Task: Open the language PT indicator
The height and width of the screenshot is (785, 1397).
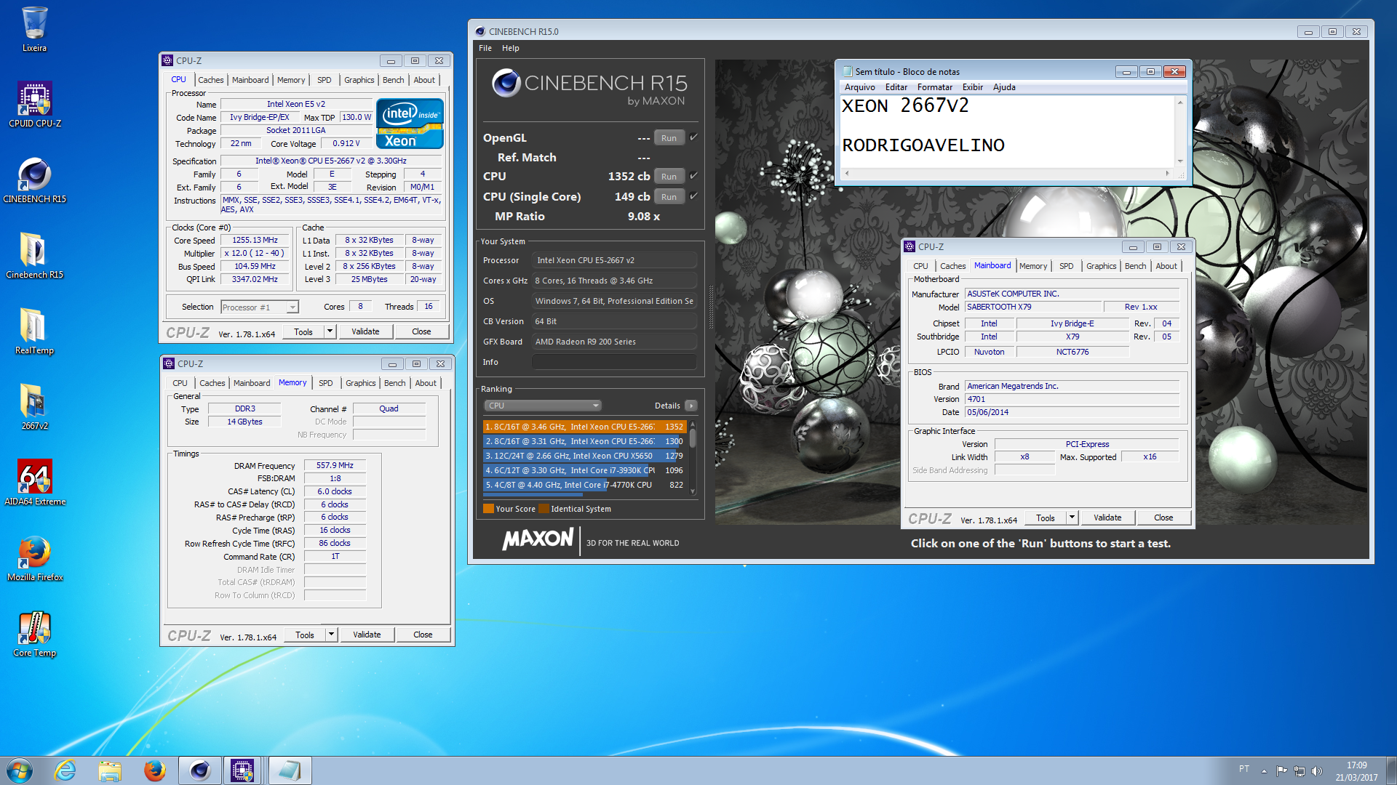Action: pos(1244,769)
